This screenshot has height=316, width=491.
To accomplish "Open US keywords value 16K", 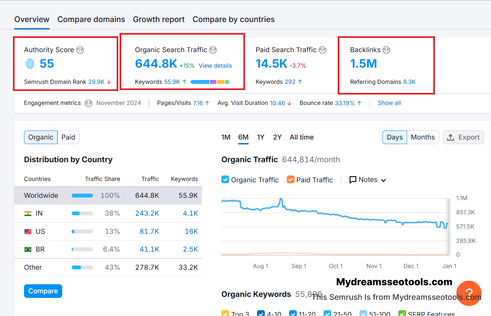I will [x=192, y=231].
